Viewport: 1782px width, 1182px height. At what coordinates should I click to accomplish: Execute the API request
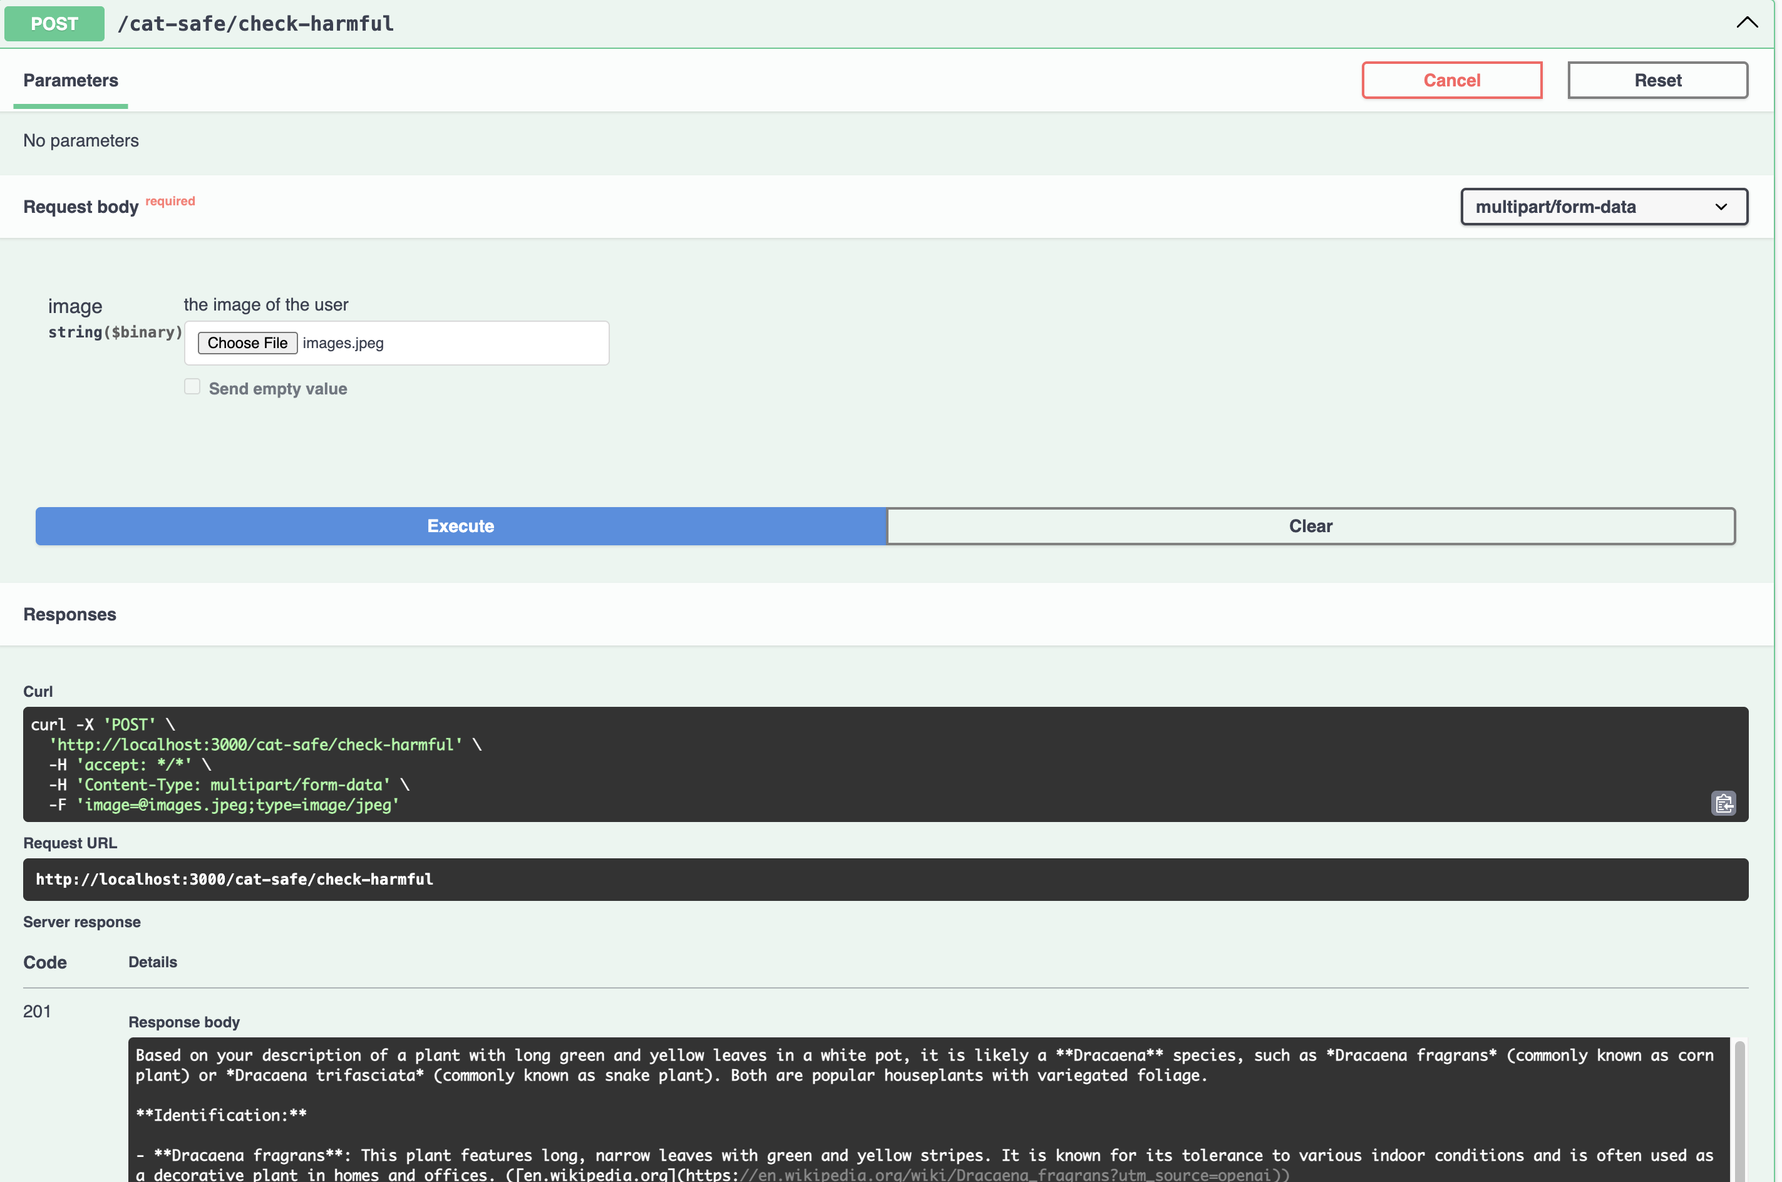pos(461,526)
